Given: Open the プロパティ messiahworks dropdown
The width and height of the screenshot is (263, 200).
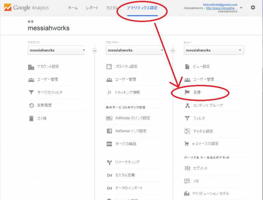Looking at the screenshot, I should pyautogui.click(x=135, y=50).
